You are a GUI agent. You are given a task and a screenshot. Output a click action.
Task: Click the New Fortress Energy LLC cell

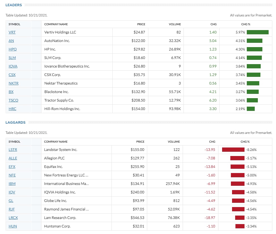(x=66, y=175)
